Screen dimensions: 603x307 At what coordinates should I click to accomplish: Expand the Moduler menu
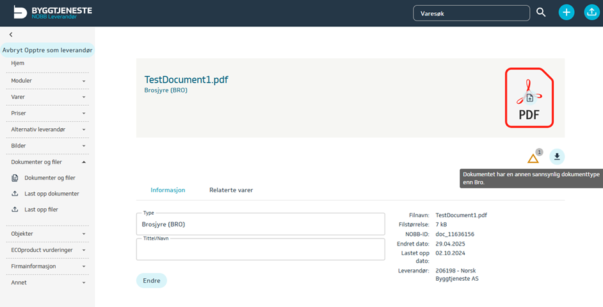coord(47,81)
